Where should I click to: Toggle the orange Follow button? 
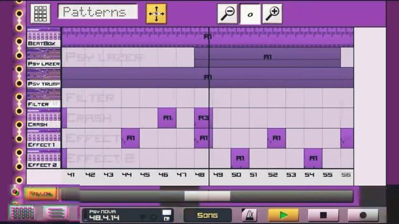(41, 194)
